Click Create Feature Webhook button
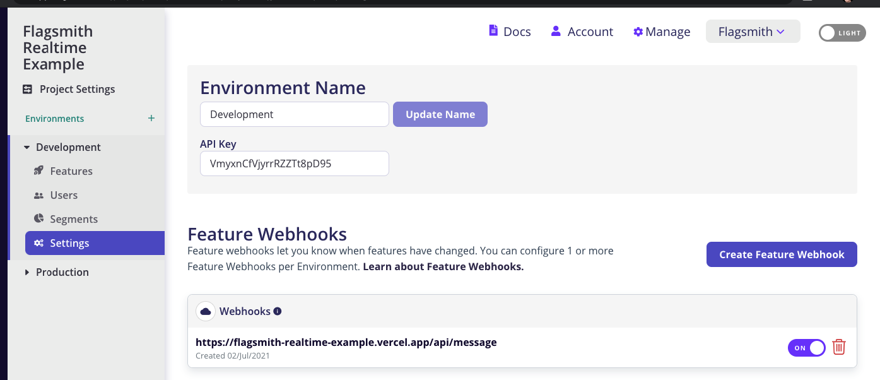The width and height of the screenshot is (880, 380). tap(782, 254)
